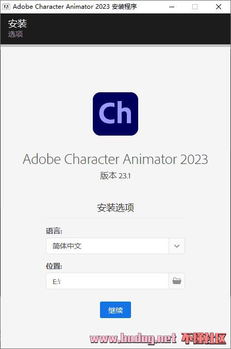
Task: Click the Character Animator Ch logo
Action: tap(115, 114)
